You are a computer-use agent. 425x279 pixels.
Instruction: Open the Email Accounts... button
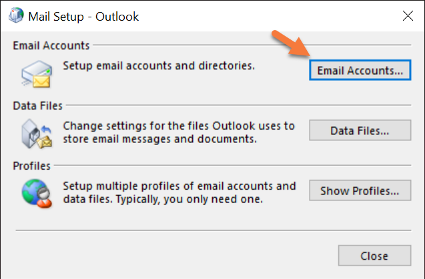[x=360, y=70]
